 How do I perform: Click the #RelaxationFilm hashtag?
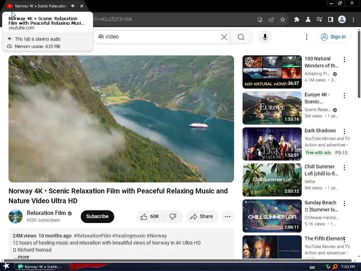[x=92, y=236]
